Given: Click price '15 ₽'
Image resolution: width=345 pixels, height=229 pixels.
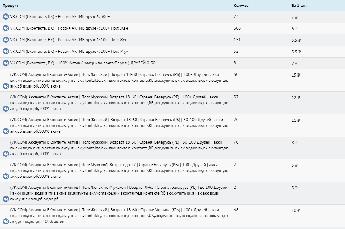Looking at the screenshot, I should pos(296,75).
